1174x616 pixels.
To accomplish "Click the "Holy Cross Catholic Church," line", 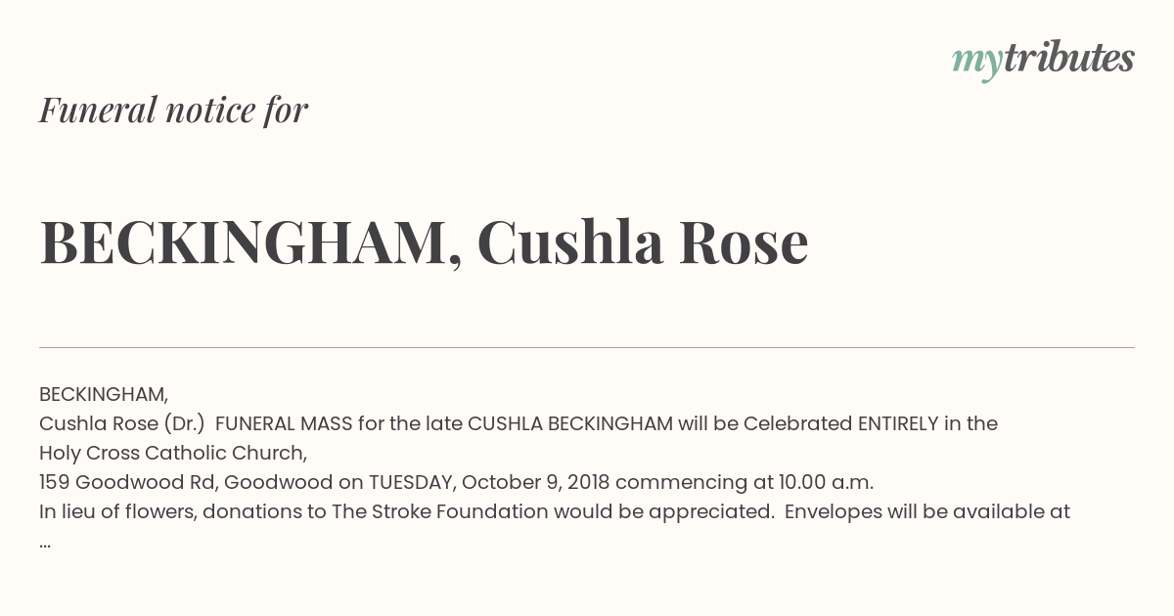I will click(173, 453).
